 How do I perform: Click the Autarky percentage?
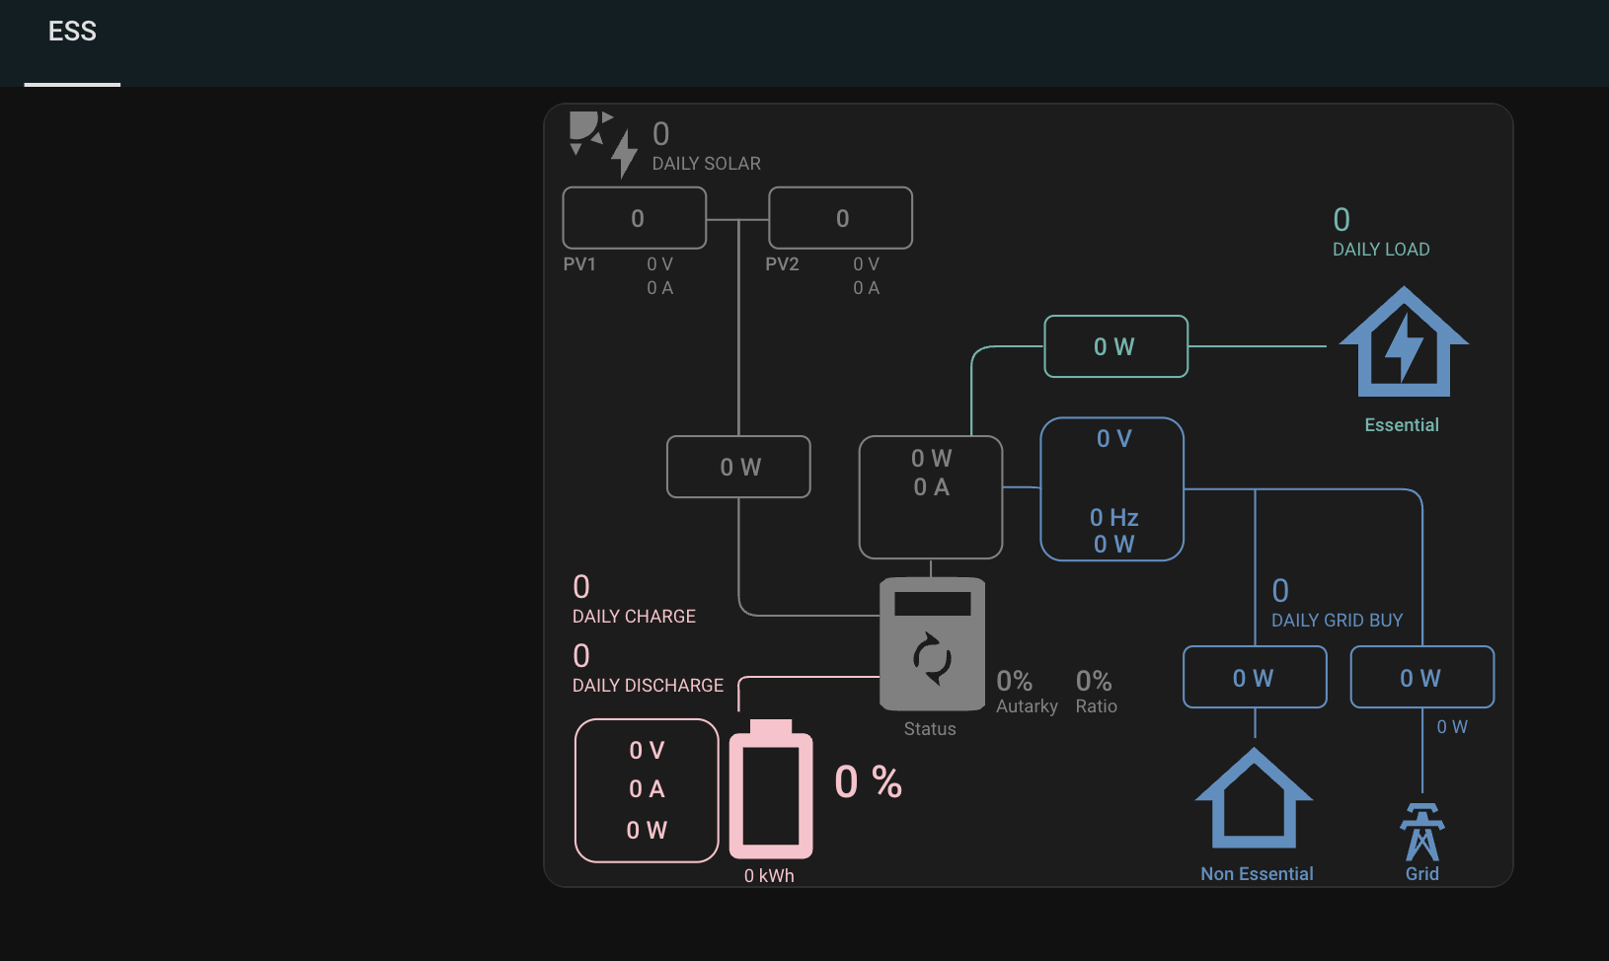pos(1015,682)
